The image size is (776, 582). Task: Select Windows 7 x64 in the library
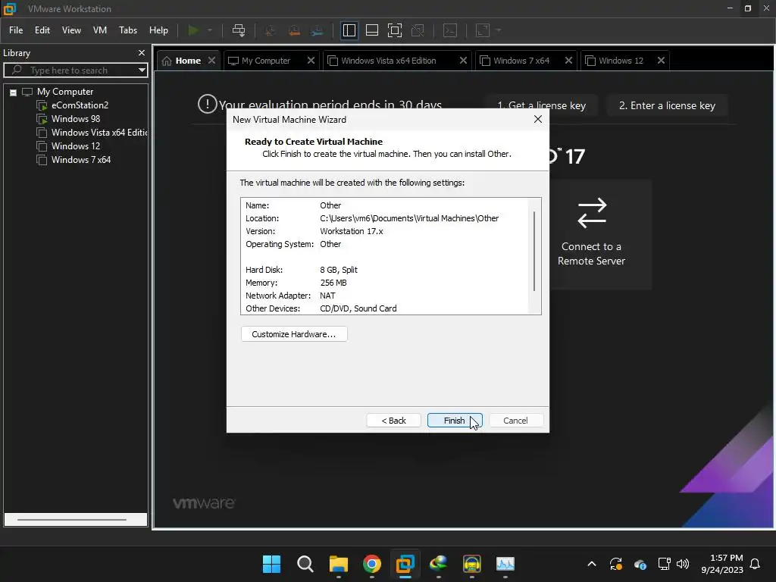click(x=80, y=160)
